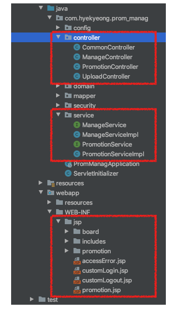This screenshot has height=312, width=176.
Task: Click the accessError.jsp file icon
Action: 77,261
